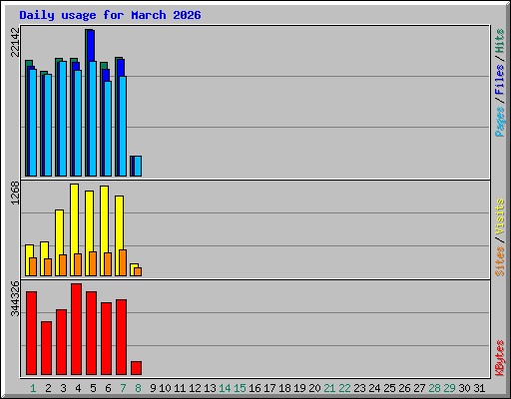Click day 5 label on x-axis

coord(93,388)
